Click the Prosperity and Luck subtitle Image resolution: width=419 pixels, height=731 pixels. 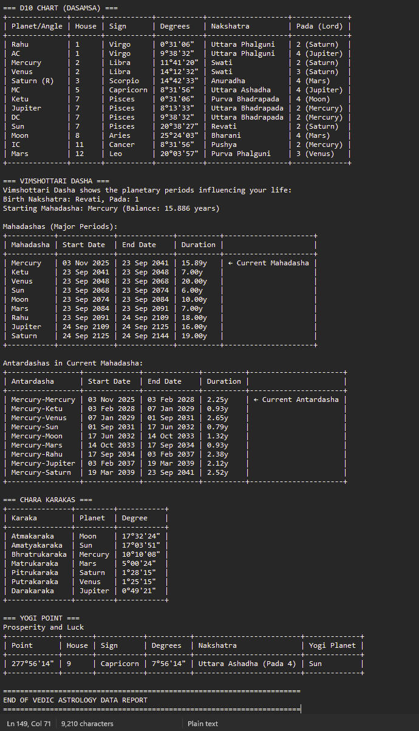43,627
